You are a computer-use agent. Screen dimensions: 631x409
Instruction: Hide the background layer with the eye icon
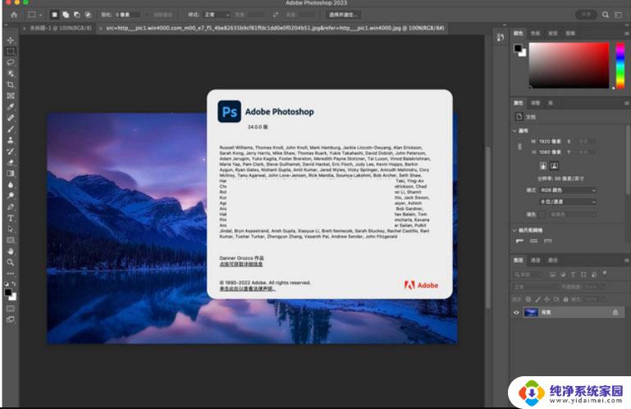point(516,312)
